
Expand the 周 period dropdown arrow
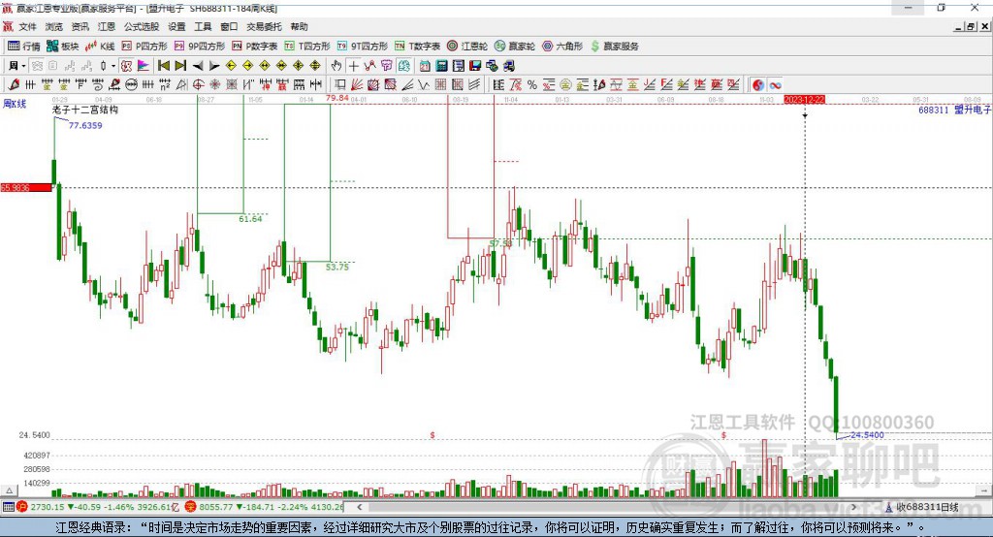(x=23, y=66)
